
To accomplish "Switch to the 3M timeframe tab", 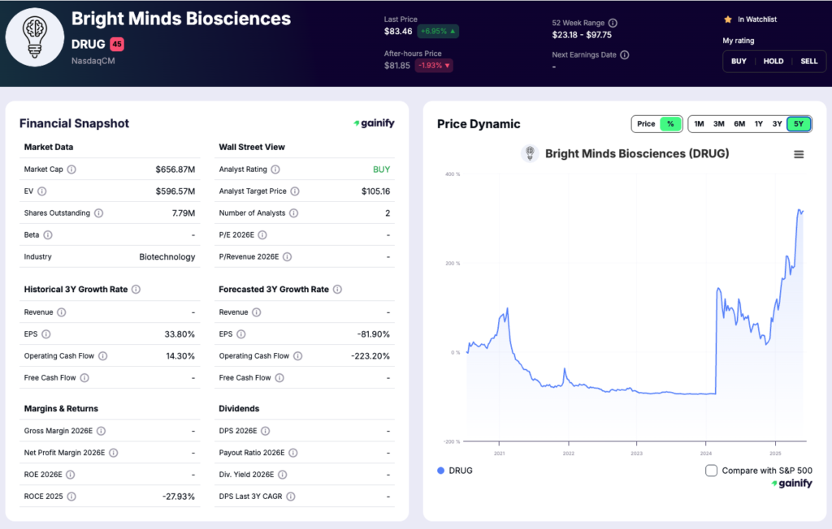I will click(718, 123).
